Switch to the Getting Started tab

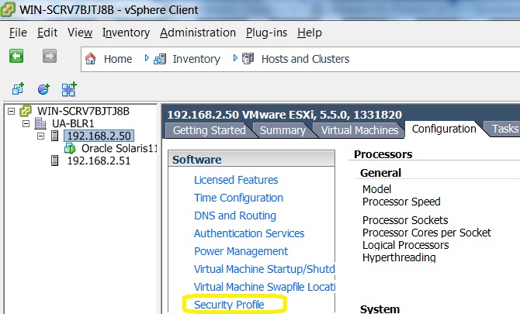210,130
